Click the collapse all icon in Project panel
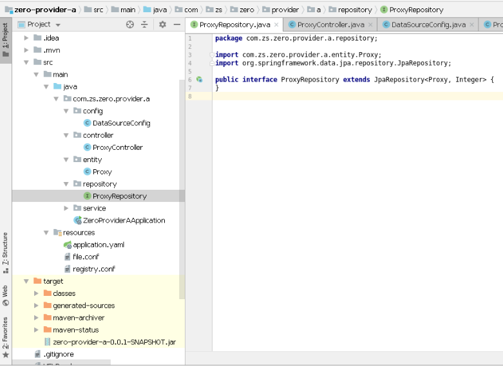Viewport: 503px width, 366px height. point(145,24)
